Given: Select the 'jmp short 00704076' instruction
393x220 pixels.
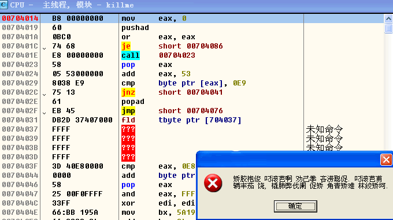Looking at the screenshot, I should tap(172, 111).
